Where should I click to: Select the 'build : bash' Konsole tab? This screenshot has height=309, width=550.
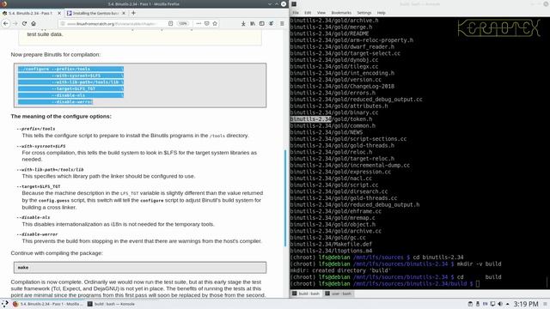306,294
